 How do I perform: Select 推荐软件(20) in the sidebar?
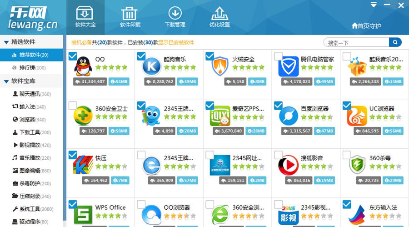click(31, 55)
